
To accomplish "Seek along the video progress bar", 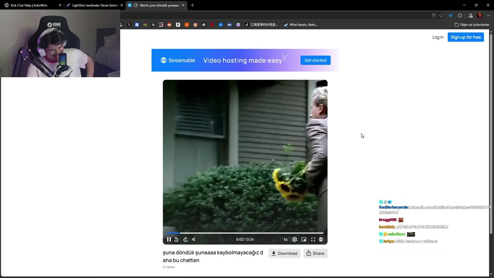I will pos(245,233).
